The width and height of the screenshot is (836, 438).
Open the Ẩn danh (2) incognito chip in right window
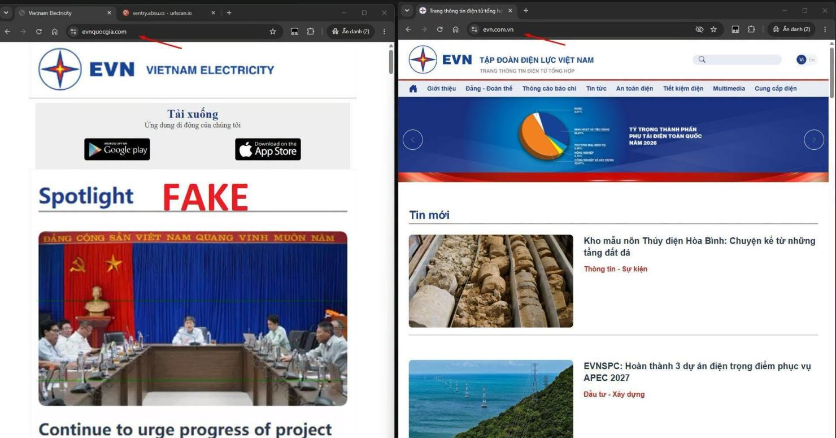(x=791, y=29)
